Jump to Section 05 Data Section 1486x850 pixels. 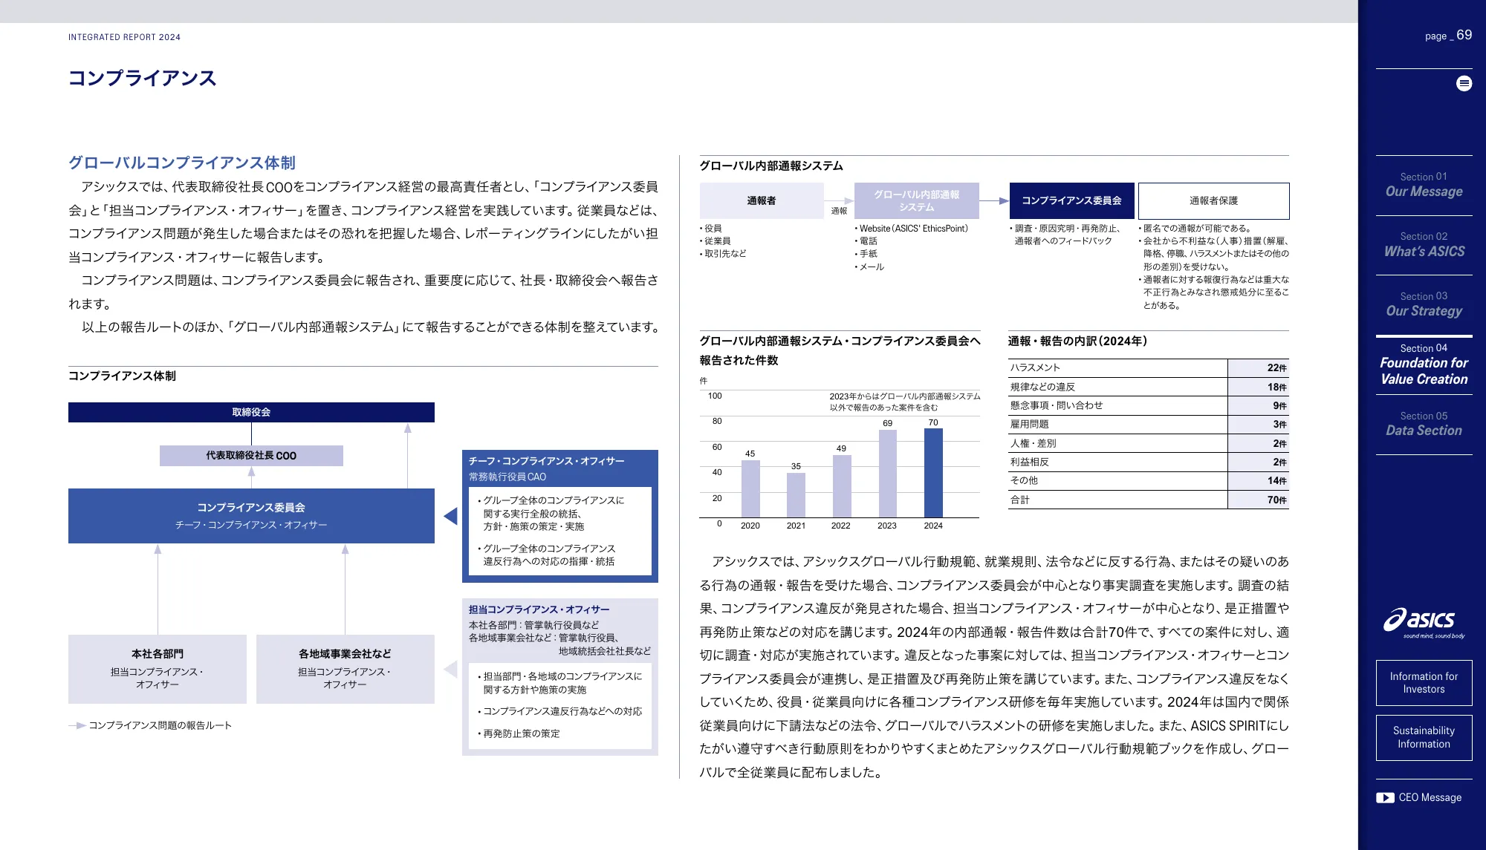click(1424, 424)
